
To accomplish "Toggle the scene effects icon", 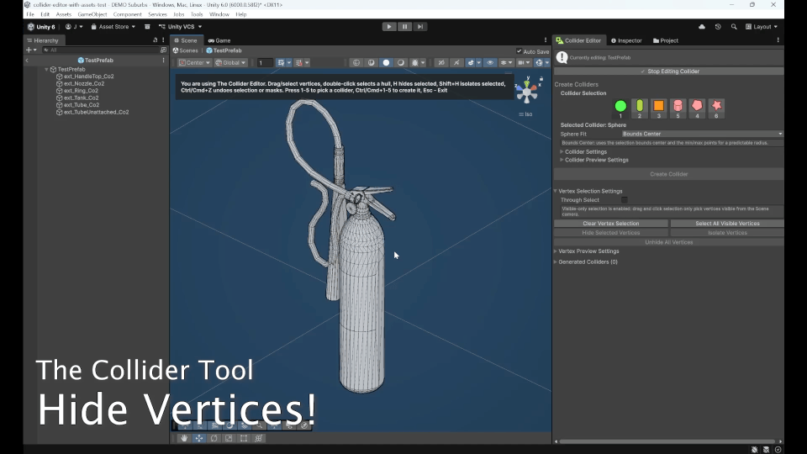I will pos(471,63).
